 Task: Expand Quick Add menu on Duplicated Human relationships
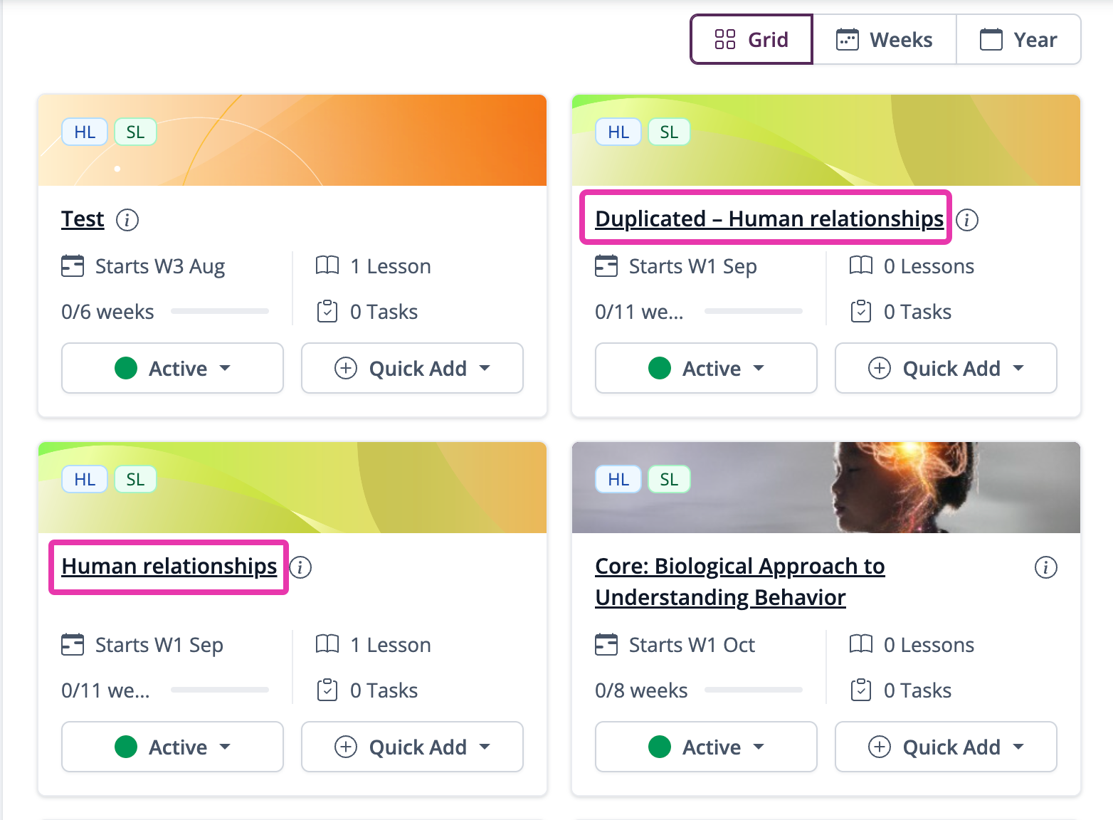pyautogui.click(x=946, y=368)
